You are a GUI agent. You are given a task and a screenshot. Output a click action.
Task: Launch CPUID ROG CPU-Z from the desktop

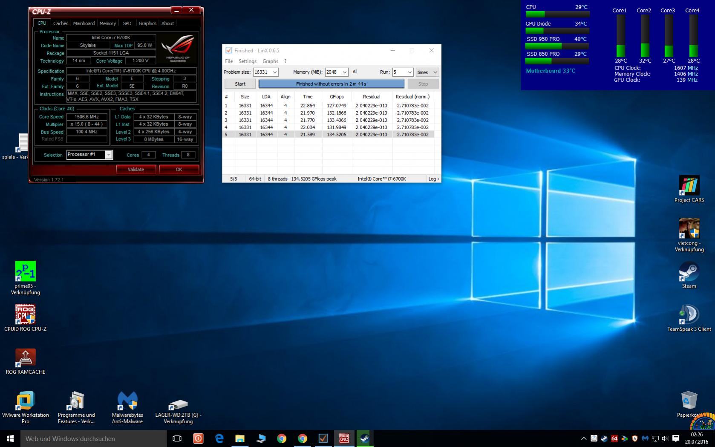25,317
